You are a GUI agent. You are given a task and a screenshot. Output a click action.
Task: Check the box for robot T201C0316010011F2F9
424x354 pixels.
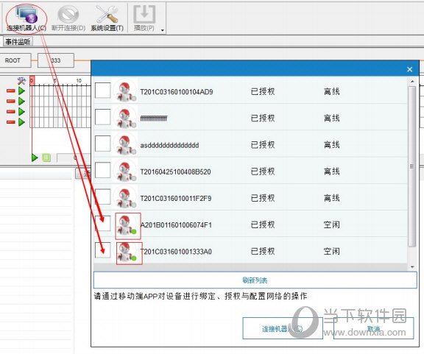coord(103,197)
